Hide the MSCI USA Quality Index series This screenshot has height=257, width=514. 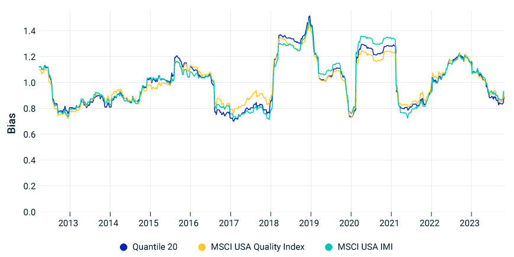[x=258, y=247]
